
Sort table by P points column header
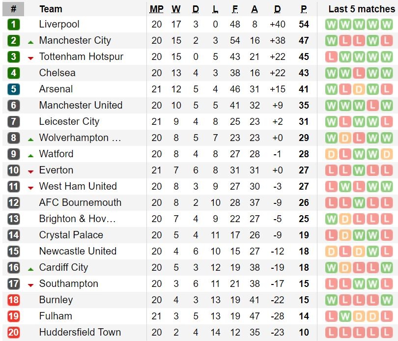tap(304, 9)
